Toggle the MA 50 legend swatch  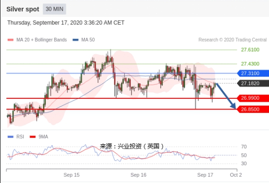pyautogui.click(x=75, y=40)
